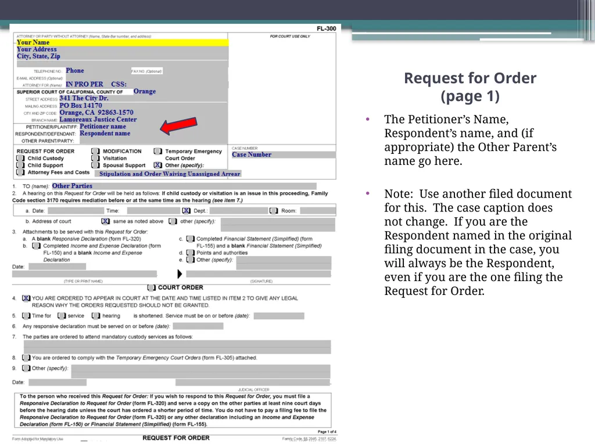Click the 'FOR COURT USE ONLY' label
This screenshot has width=595, height=446.
(x=290, y=37)
